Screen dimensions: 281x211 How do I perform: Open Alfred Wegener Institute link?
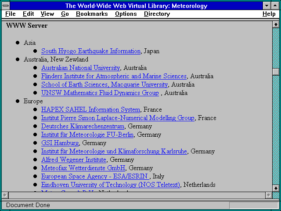[74, 160]
